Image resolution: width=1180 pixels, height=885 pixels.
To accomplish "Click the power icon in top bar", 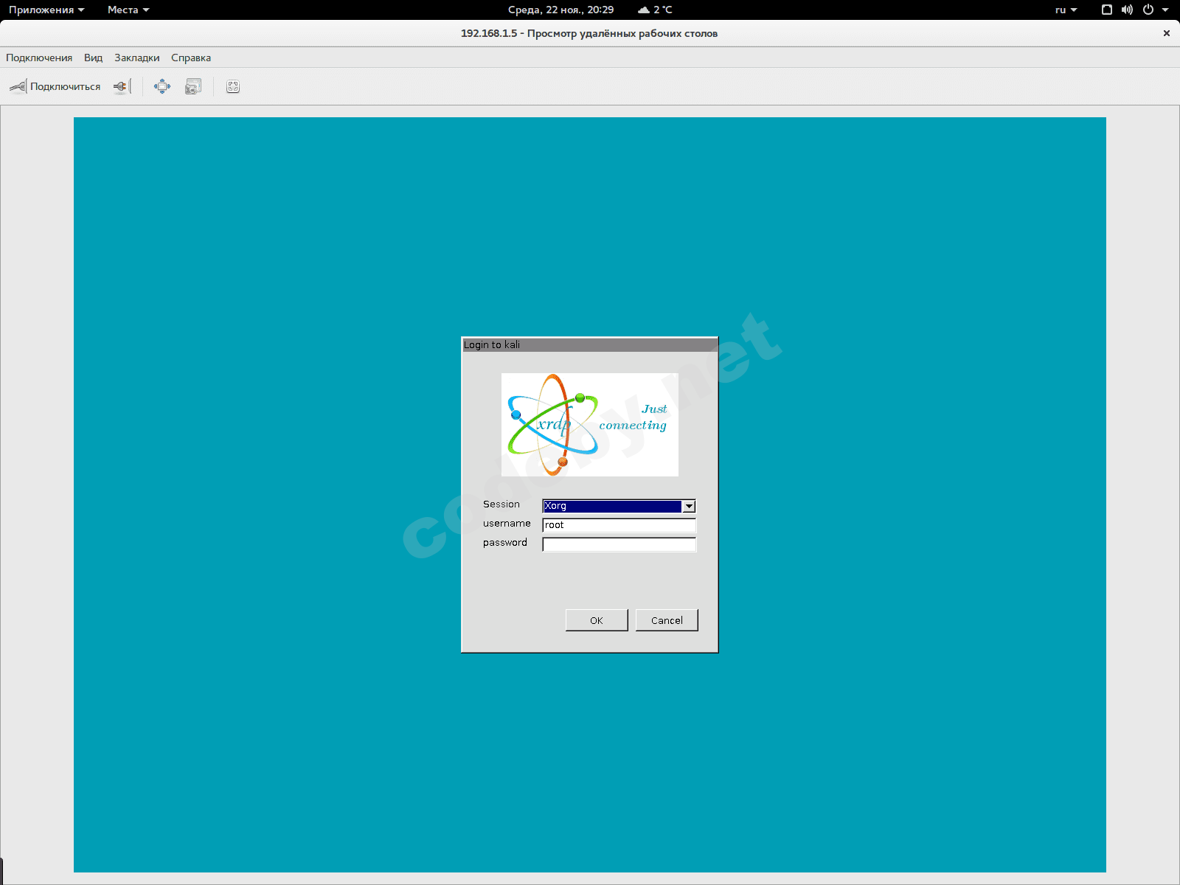I will [1148, 10].
